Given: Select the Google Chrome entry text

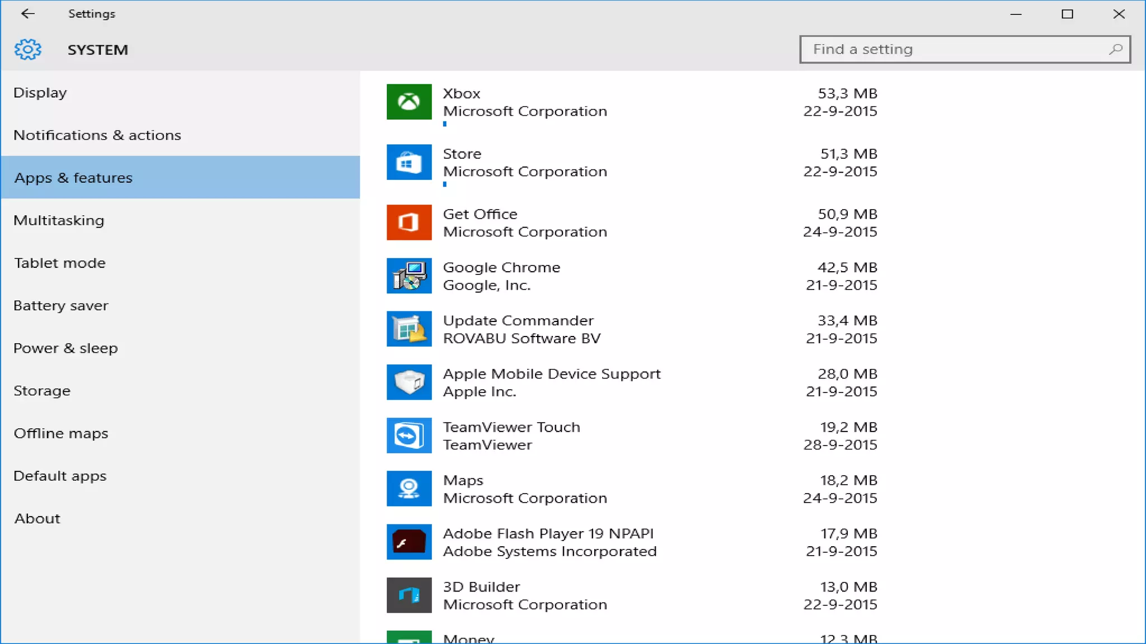Looking at the screenshot, I should [501, 267].
